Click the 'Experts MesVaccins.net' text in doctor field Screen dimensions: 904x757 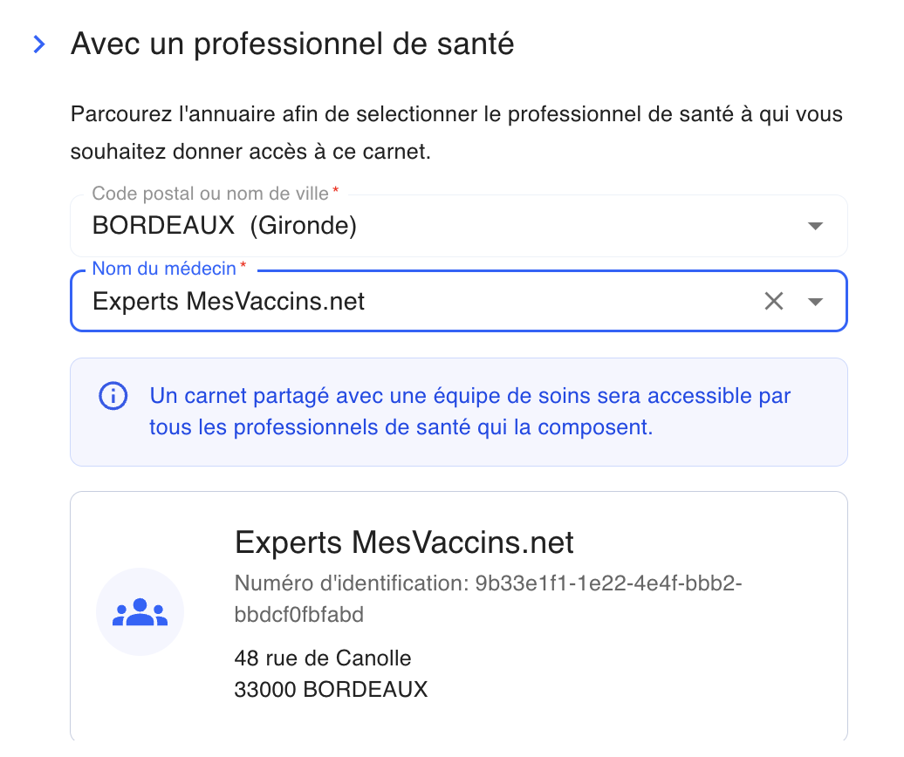pyautogui.click(x=229, y=301)
